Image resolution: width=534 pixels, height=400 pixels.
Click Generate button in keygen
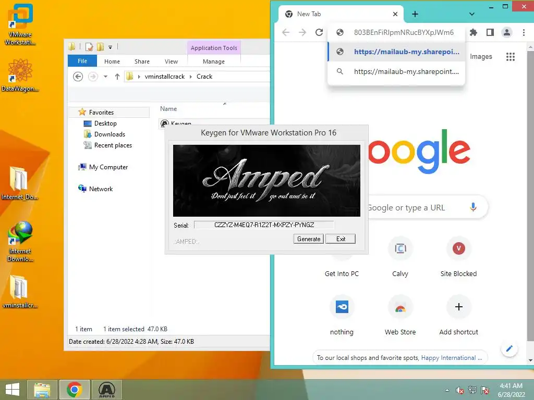309,239
